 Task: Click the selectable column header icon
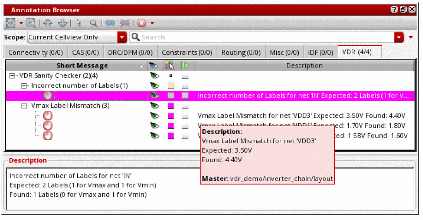pos(170,65)
